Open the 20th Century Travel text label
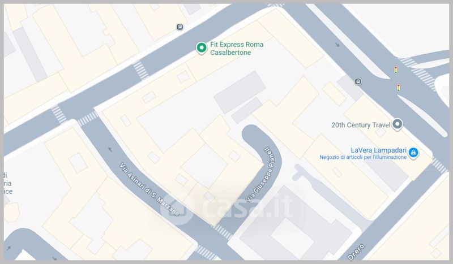453x264 pixels. (x=361, y=125)
